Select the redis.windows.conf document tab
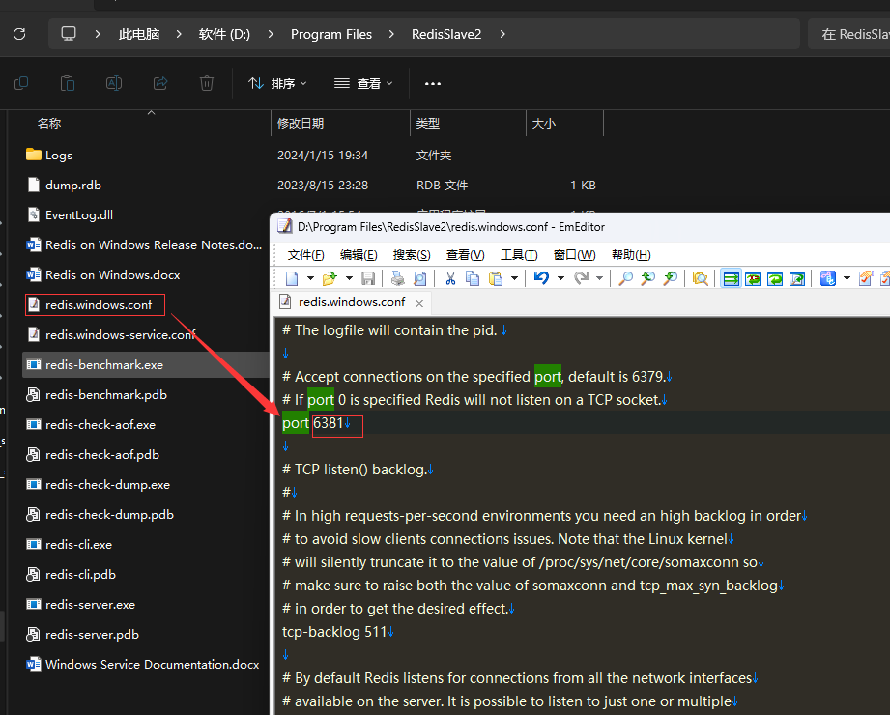Viewport: 890px width, 715px height. pos(352,301)
